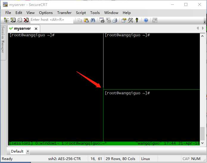207x163 pixels.
Task: Close the SecureCRT window
Action: [x=200, y=4]
